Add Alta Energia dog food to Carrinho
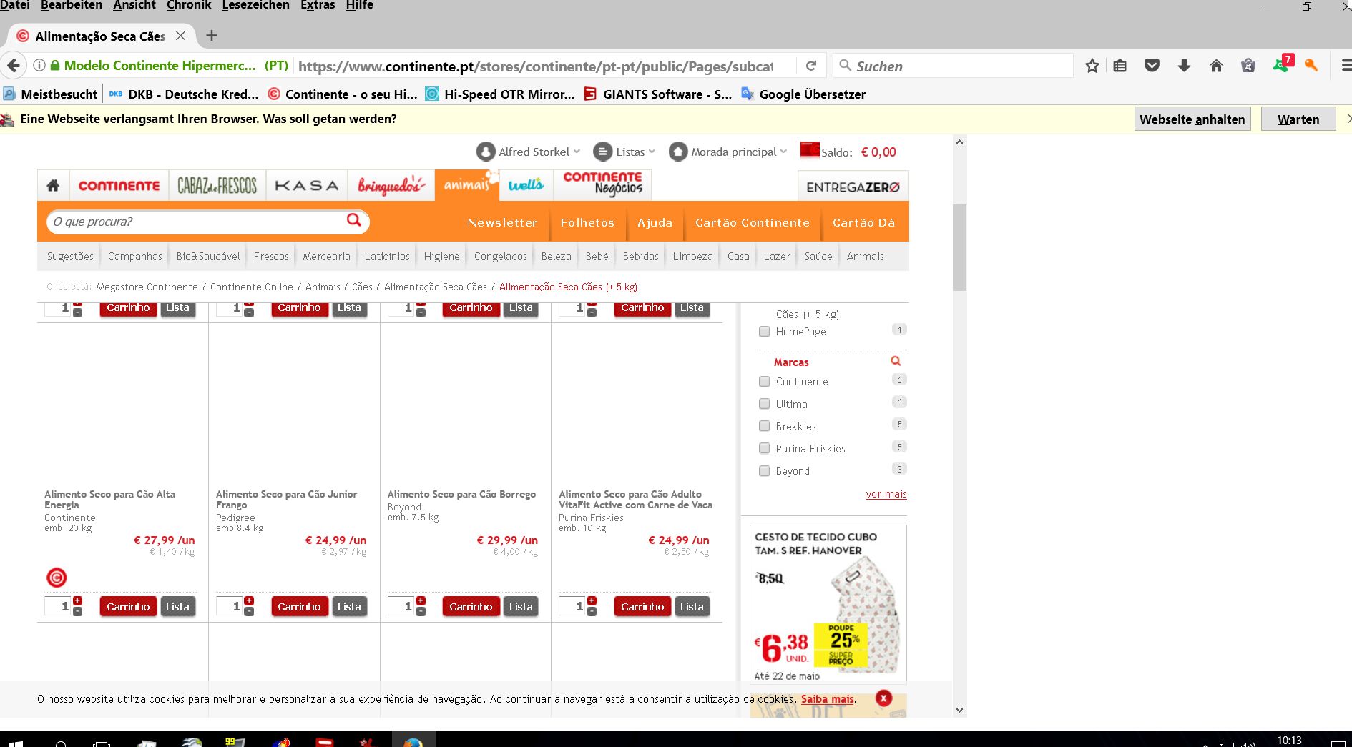The height and width of the screenshot is (747, 1352). tap(128, 607)
